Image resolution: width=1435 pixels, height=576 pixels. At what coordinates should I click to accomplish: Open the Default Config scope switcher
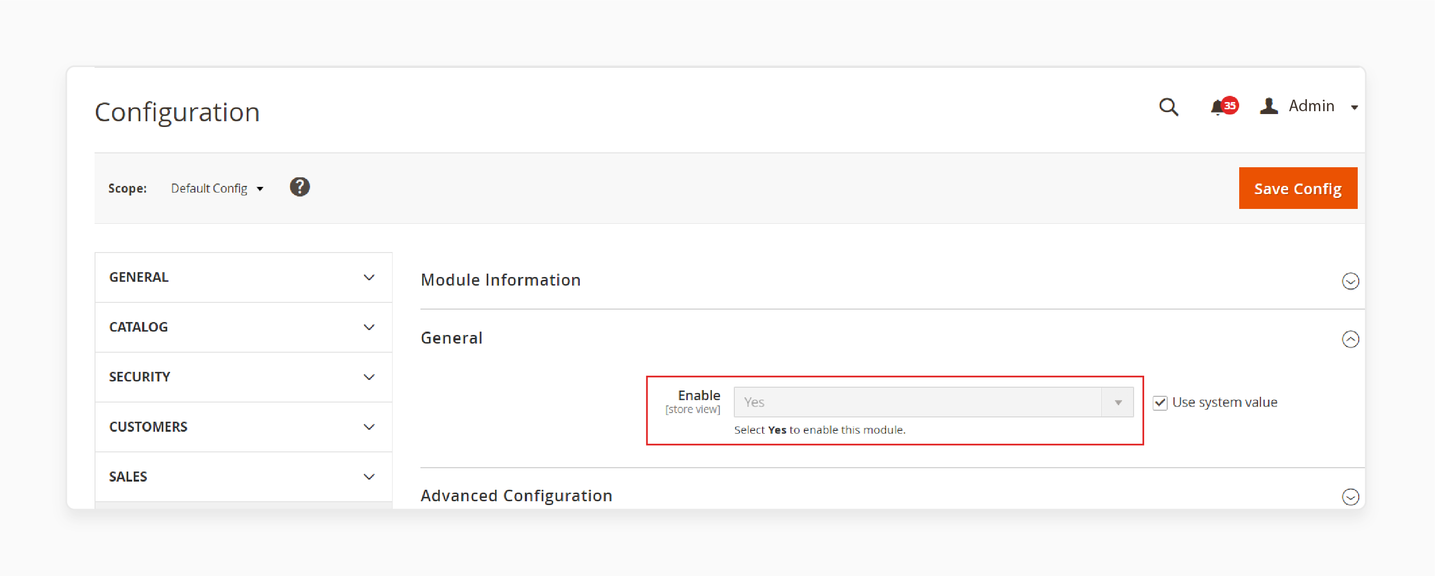tap(217, 188)
